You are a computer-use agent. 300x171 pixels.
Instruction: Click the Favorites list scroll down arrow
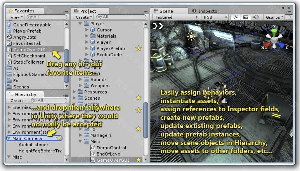click(66, 86)
